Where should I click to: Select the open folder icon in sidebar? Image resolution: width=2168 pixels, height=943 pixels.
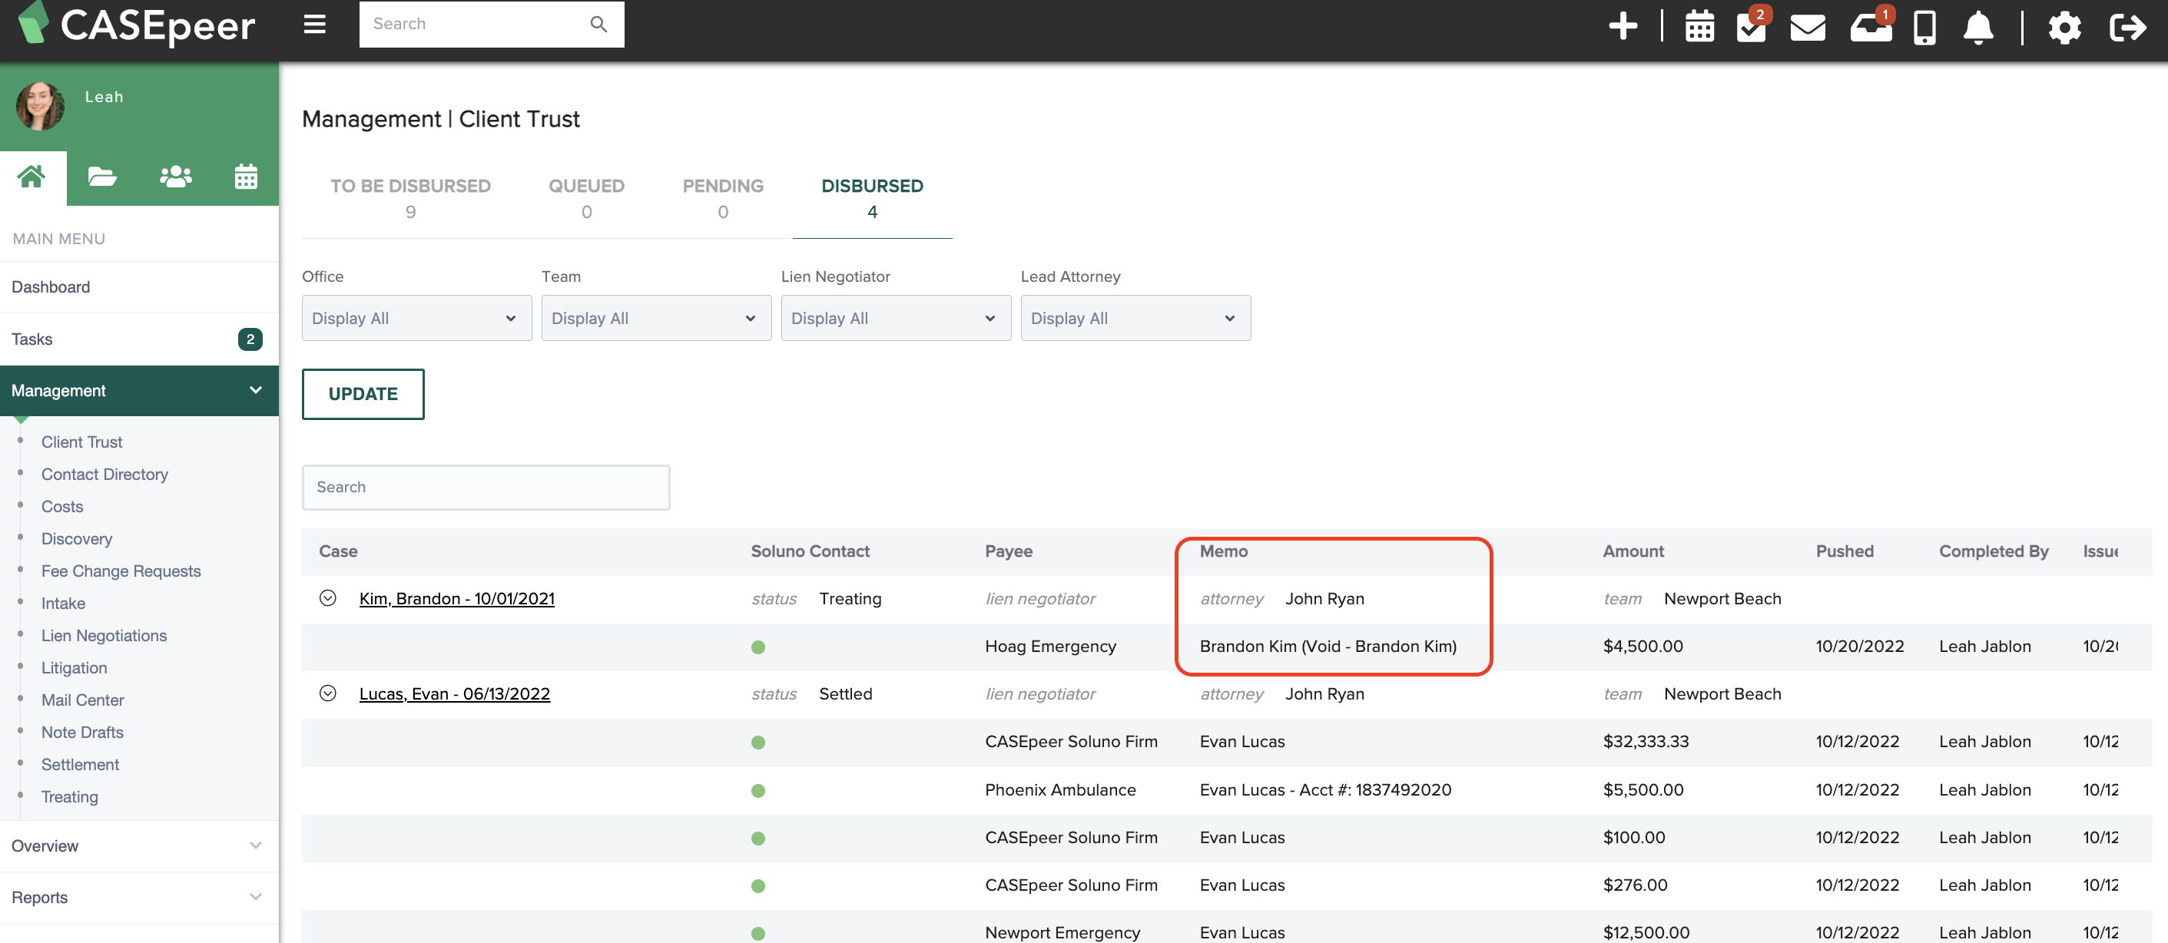102,177
